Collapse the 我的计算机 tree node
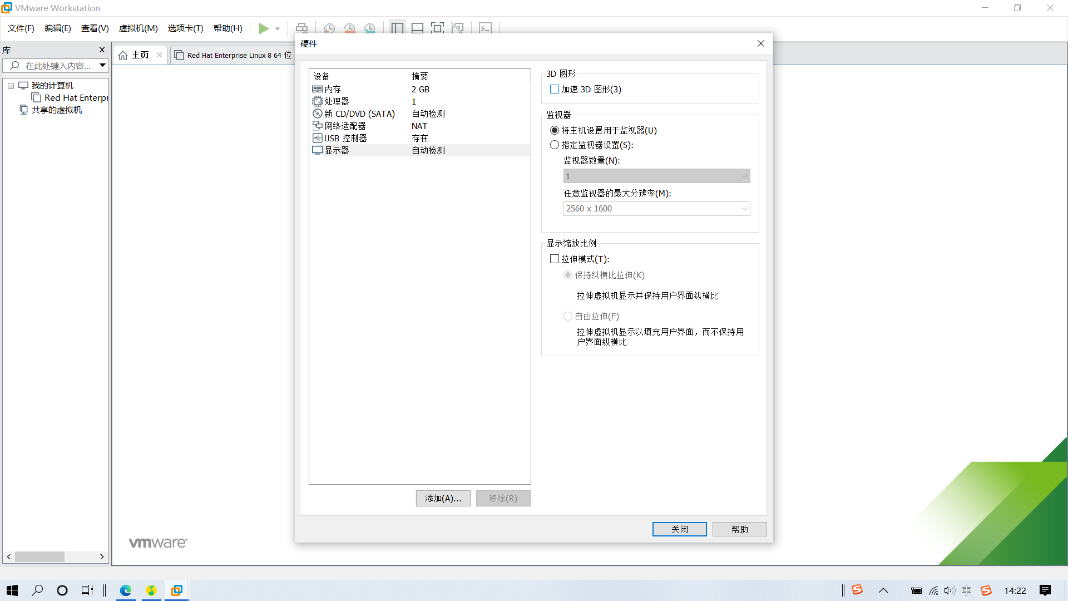1068x601 pixels. point(10,85)
